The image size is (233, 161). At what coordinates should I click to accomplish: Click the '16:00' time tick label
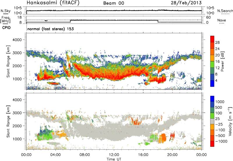[143, 155]
